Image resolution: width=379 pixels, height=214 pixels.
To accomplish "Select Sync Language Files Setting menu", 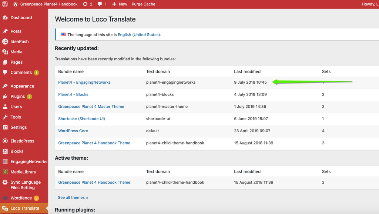I will click(x=26, y=185).
